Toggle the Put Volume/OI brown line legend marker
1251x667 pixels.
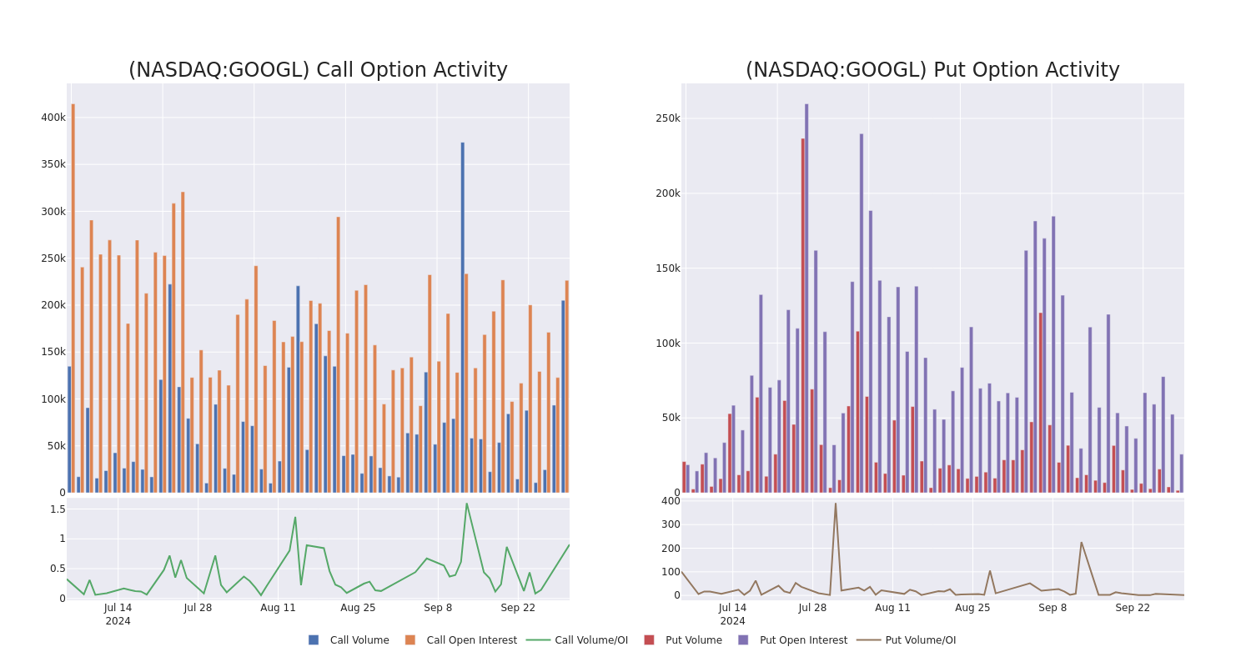pyautogui.click(x=869, y=640)
